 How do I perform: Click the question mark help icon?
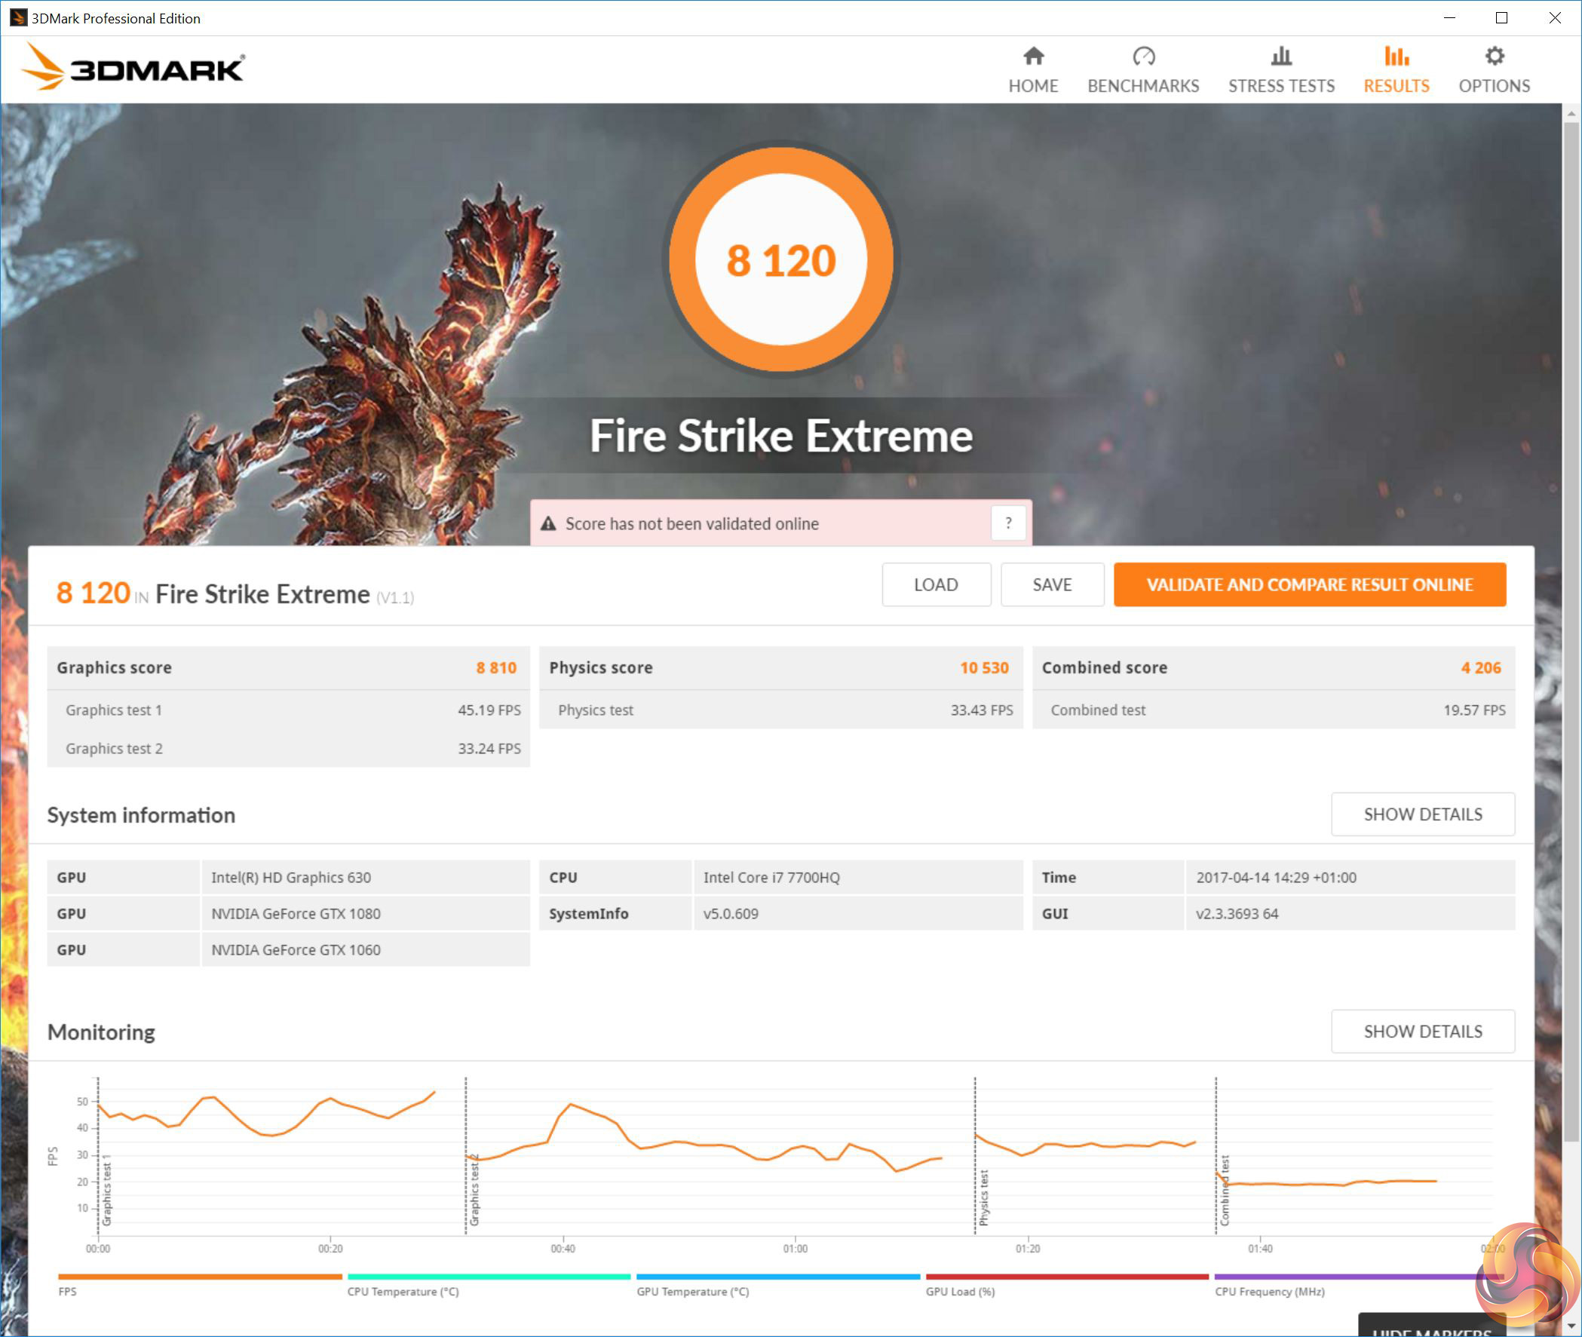click(1008, 523)
